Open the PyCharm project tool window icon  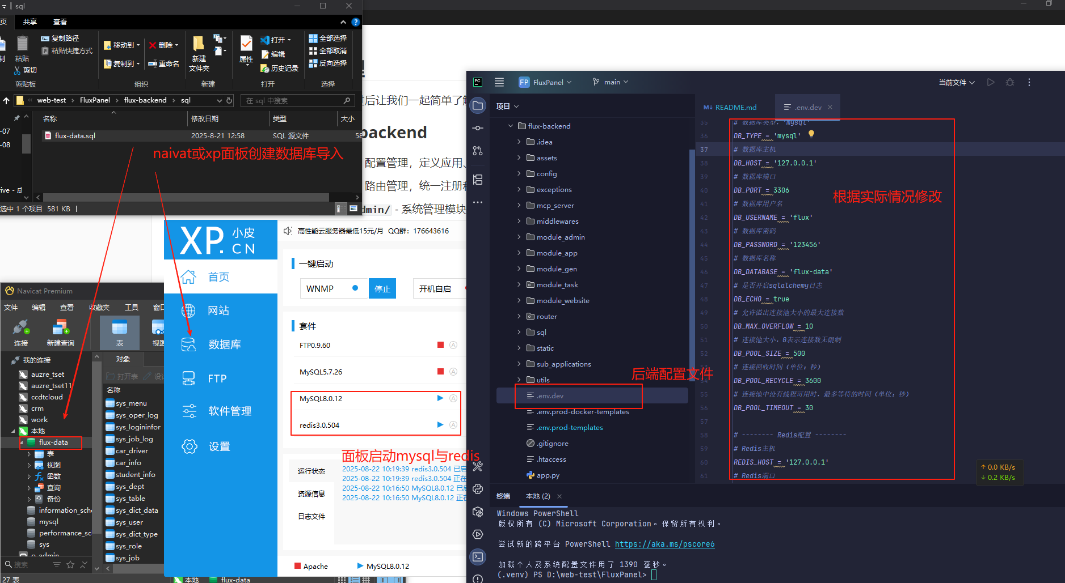pos(478,105)
